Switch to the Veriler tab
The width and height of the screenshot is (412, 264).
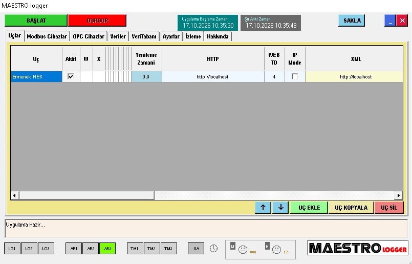(x=118, y=36)
